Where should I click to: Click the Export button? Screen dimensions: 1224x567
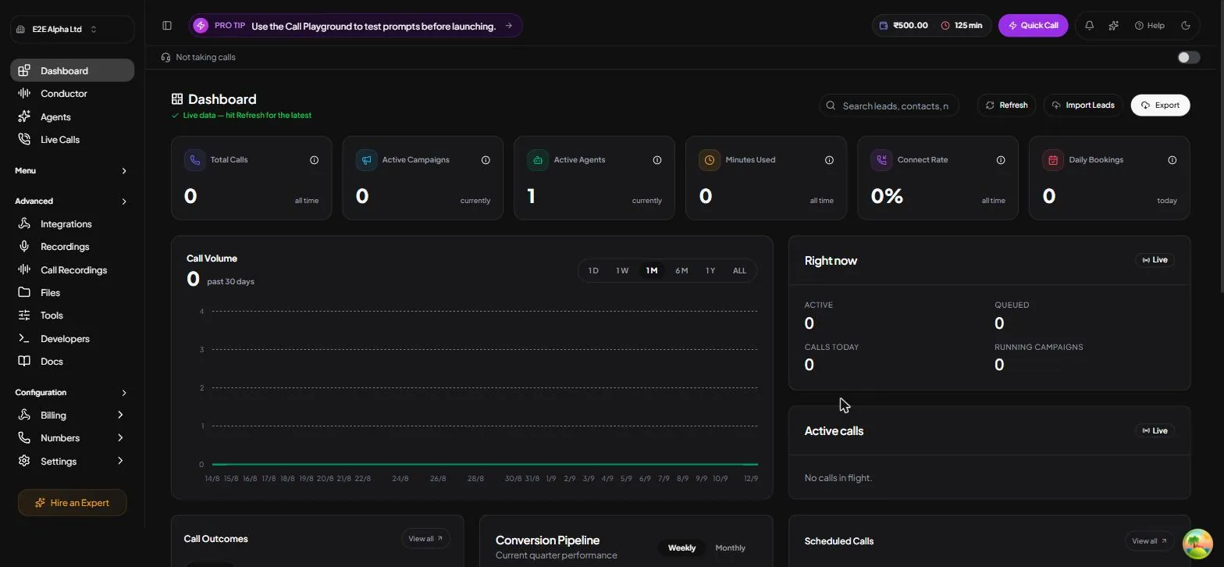pos(1160,105)
